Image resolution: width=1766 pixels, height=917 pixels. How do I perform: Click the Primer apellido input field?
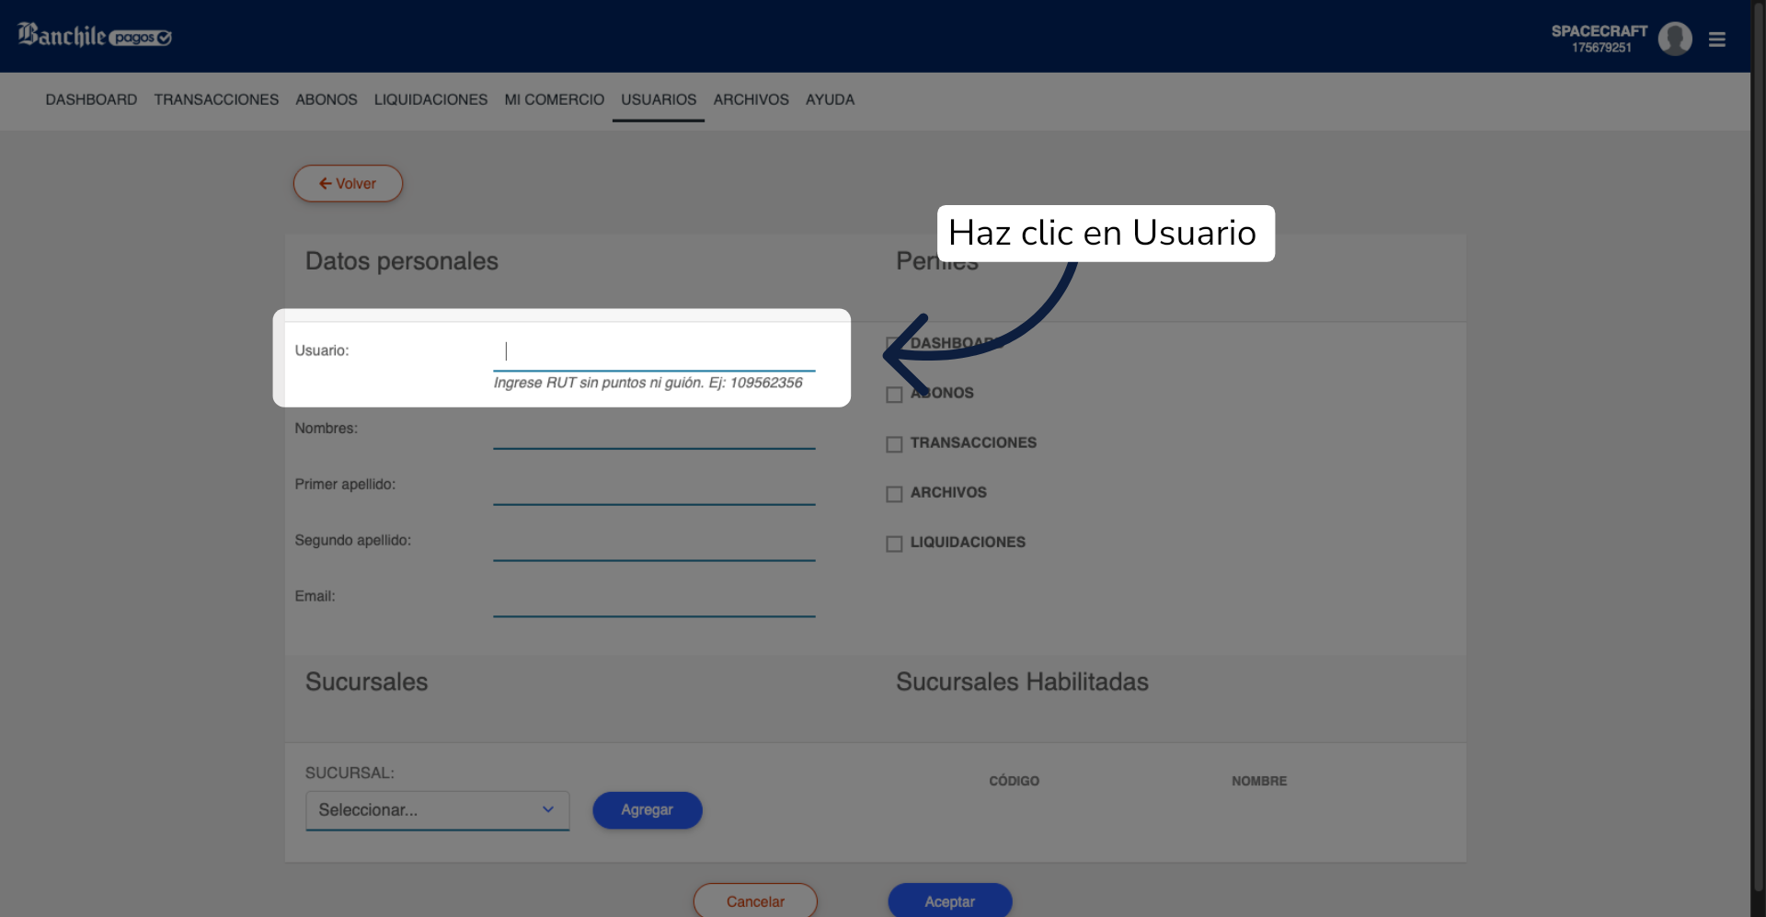tap(654, 487)
